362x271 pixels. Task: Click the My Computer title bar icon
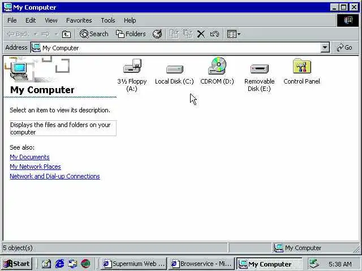click(7, 7)
